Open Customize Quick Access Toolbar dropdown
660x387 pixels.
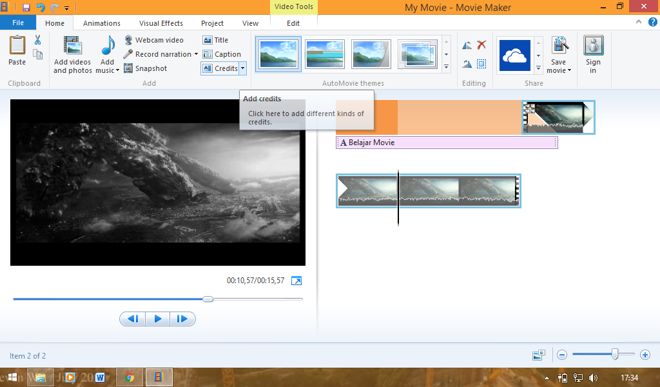(66, 8)
